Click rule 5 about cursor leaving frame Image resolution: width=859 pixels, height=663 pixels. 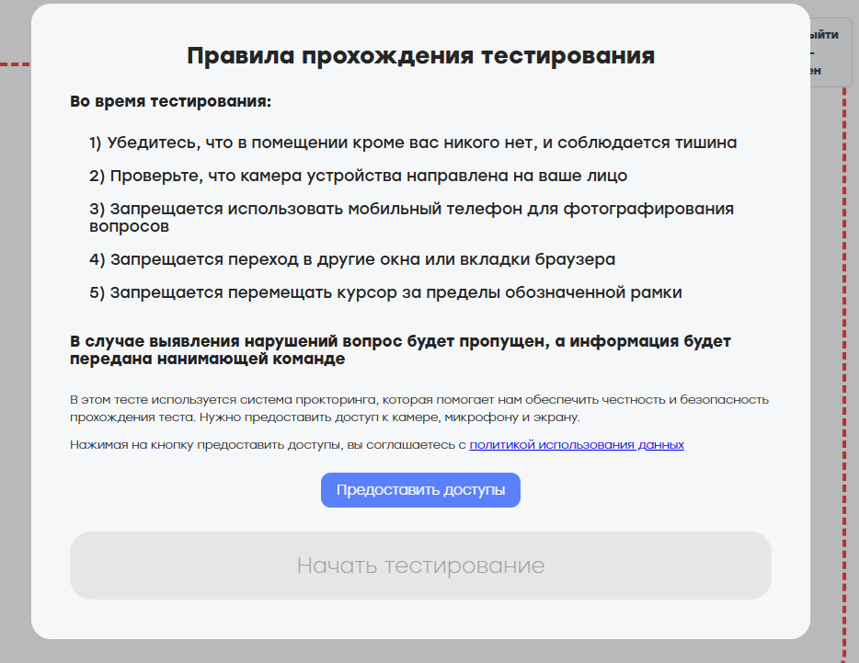pos(386,293)
